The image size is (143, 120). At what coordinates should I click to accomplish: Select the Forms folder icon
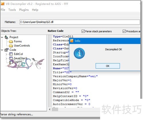pos(11,42)
